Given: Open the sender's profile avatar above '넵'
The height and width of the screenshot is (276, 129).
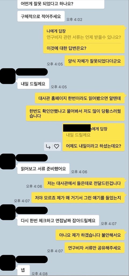Looking at the screenshot, I should [8, 263].
